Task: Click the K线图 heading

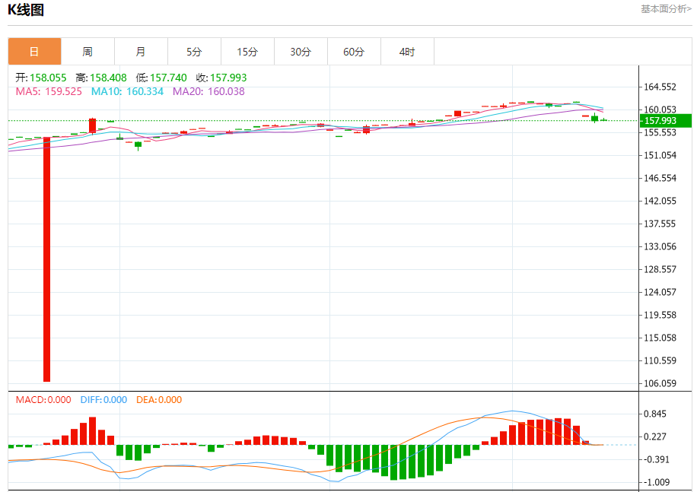Action: (26, 10)
